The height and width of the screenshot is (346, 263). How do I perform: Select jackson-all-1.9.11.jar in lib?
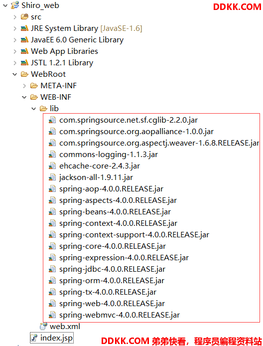pyautogui.click(x=96, y=177)
